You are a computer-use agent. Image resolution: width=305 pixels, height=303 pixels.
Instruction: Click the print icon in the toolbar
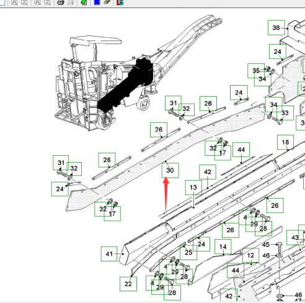click(x=61, y=2)
